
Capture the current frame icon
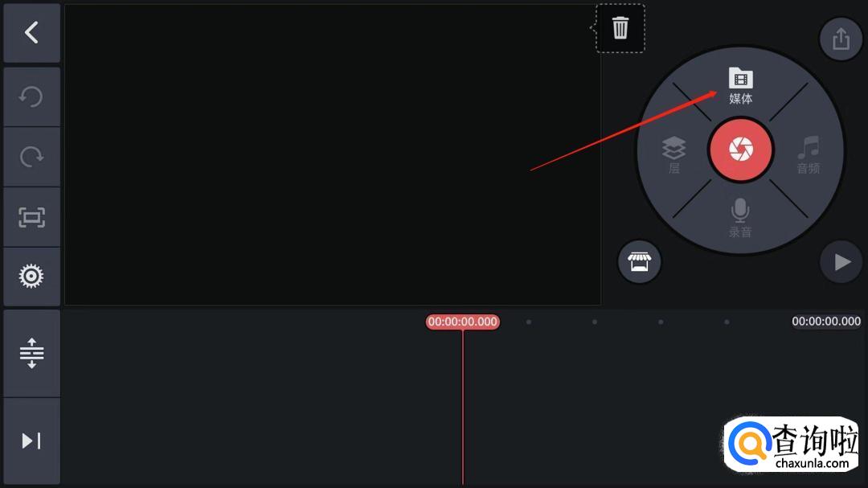pos(31,217)
